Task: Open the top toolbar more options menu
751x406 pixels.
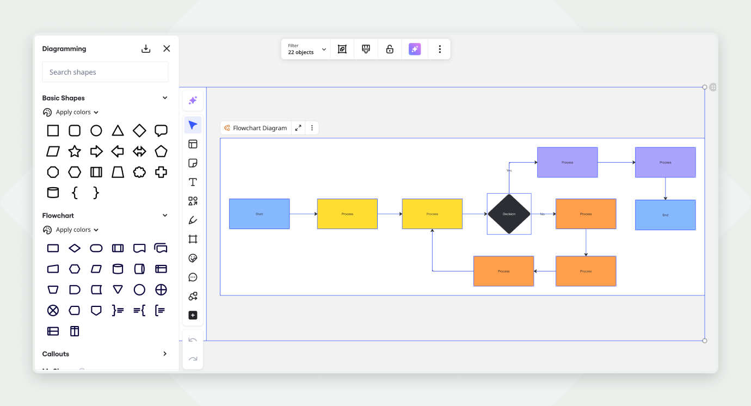Action: pyautogui.click(x=440, y=49)
